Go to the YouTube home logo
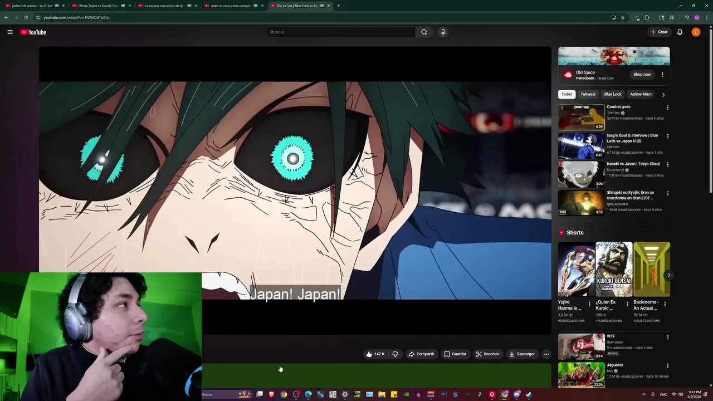The height and width of the screenshot is (401, 713). (x=33, y=32)
